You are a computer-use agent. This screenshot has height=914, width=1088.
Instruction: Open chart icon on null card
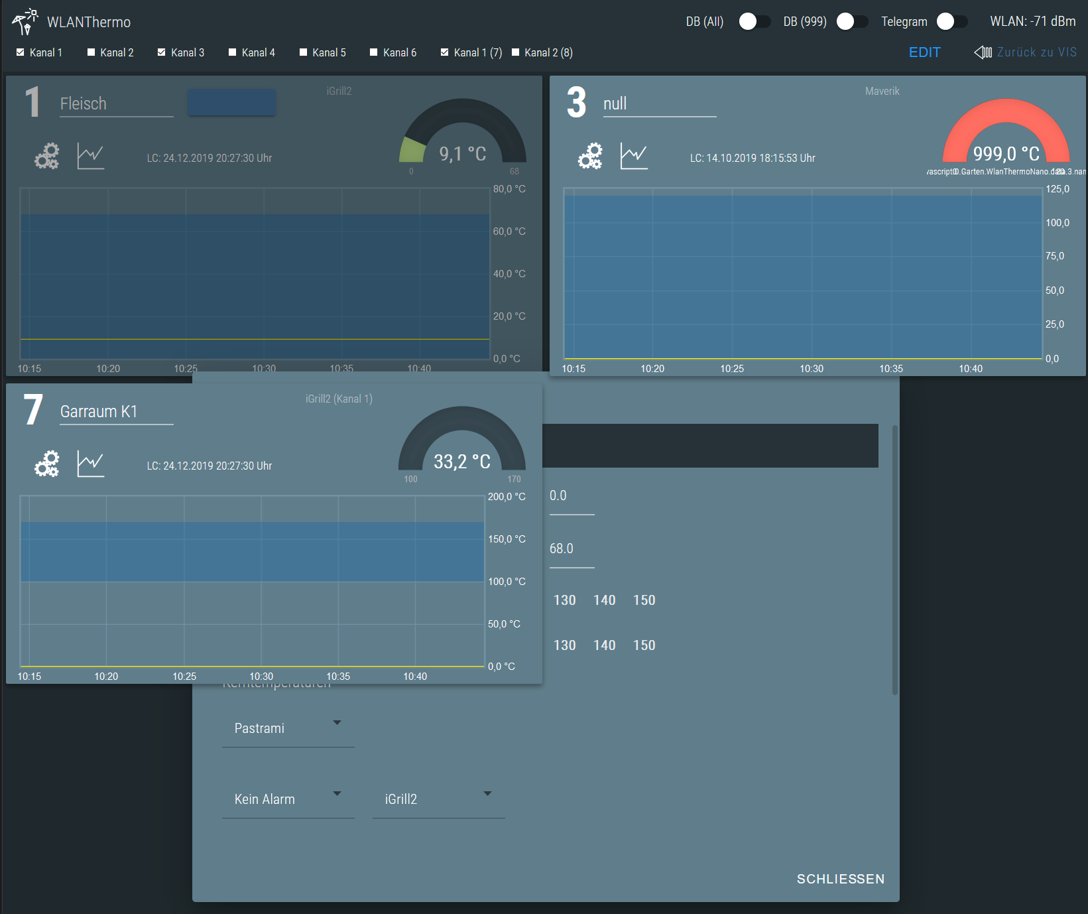(634, 156)
